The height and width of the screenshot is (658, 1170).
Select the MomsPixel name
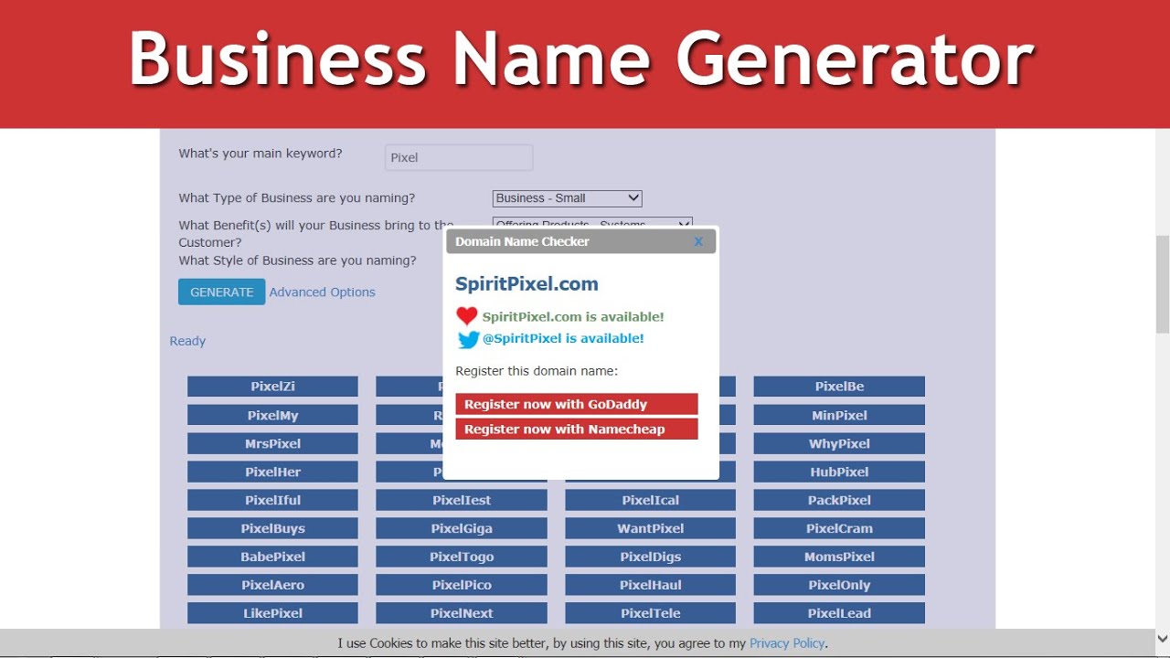[839, 557]
